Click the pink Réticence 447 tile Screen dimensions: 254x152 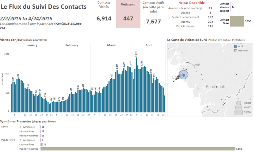[x=128, y=14]
